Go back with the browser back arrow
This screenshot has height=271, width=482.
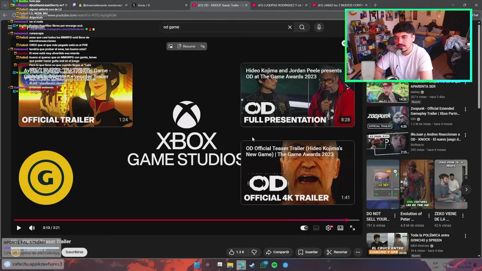tap(5, 15)
